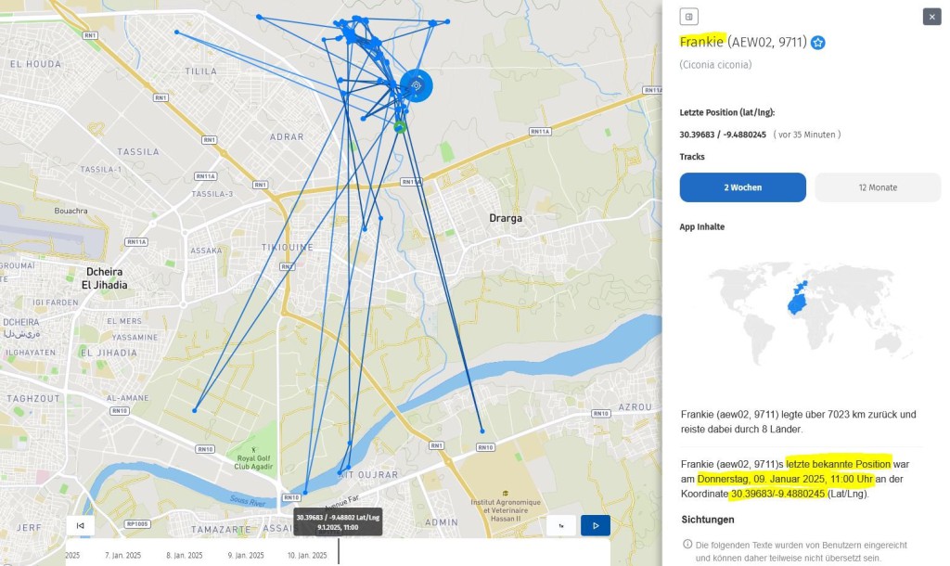Close the Frankie details panel
The image size is (950, 566).
[931, 17]
